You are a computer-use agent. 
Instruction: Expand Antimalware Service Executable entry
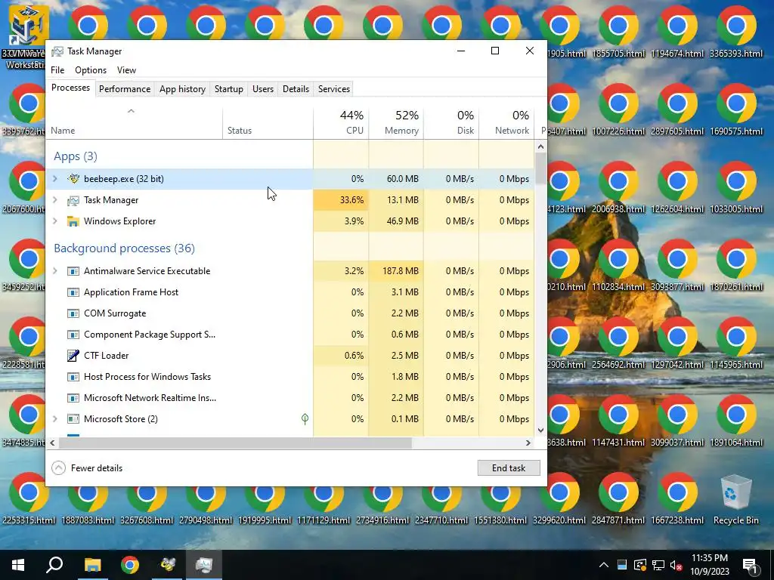[55, 271]
